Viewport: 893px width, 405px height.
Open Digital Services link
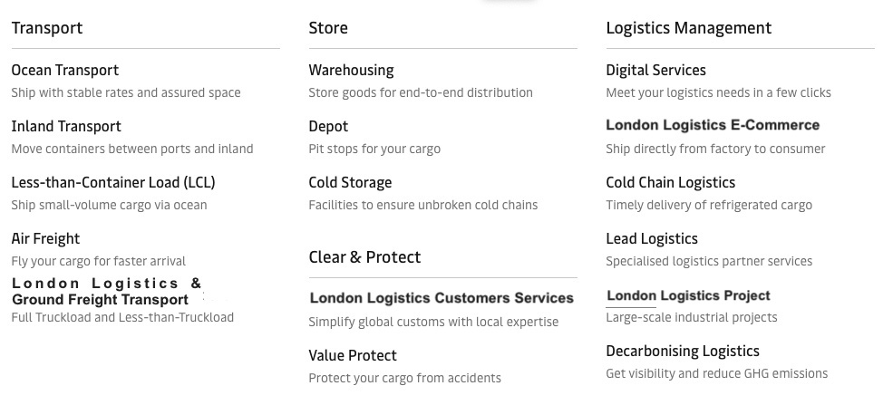(655, 71)
